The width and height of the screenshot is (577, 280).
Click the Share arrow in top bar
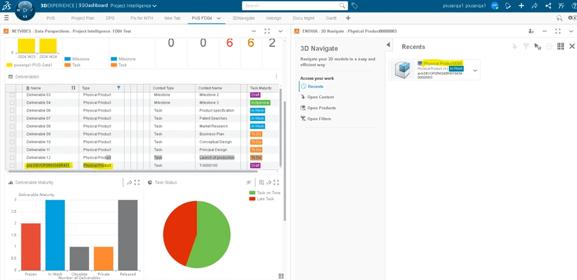click(x=535, y=5)
